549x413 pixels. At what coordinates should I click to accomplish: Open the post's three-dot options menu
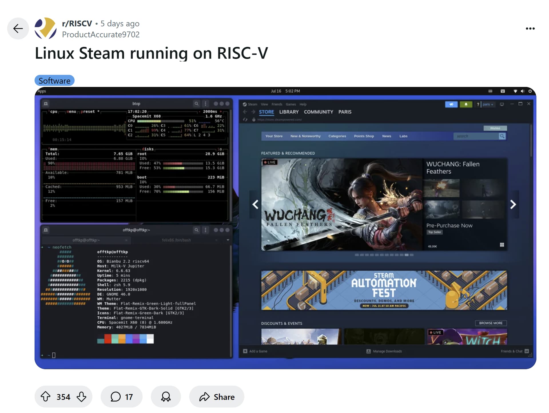tap(530, 28)
